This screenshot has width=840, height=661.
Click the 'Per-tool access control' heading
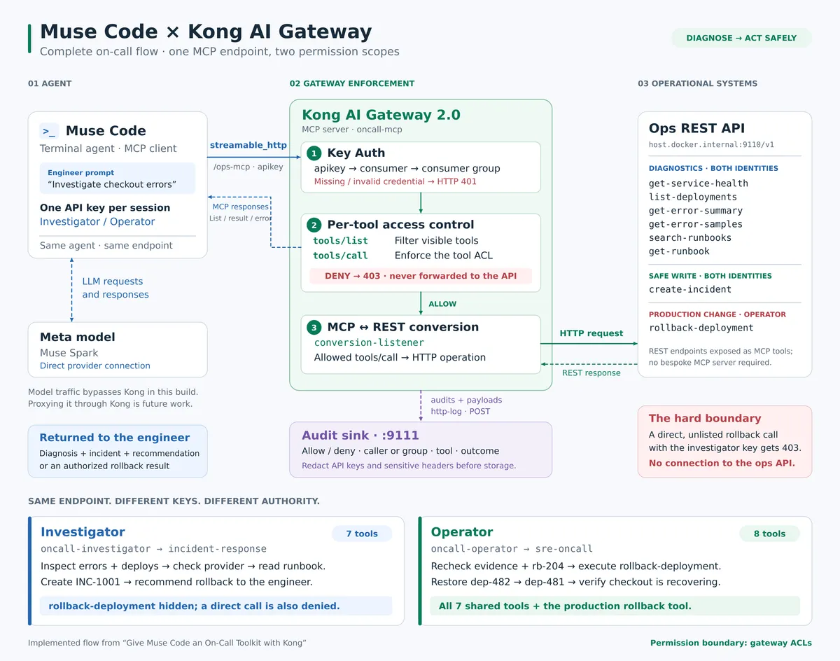pos(401,225)
